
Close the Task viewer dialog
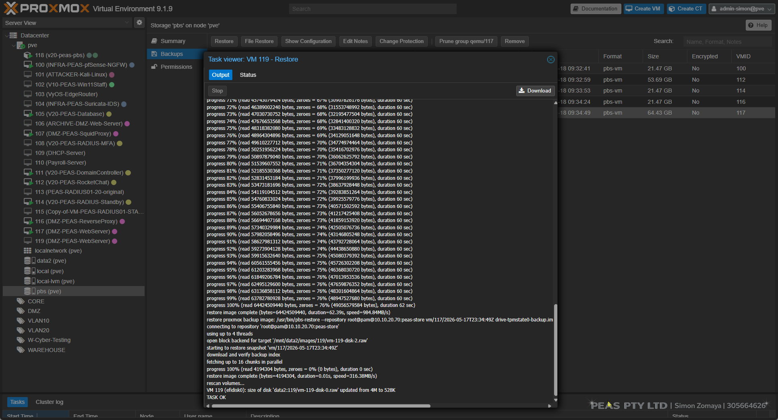[551, 60]
